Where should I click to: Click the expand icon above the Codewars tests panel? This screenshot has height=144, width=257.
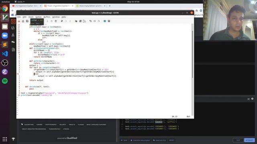point(249,99)
